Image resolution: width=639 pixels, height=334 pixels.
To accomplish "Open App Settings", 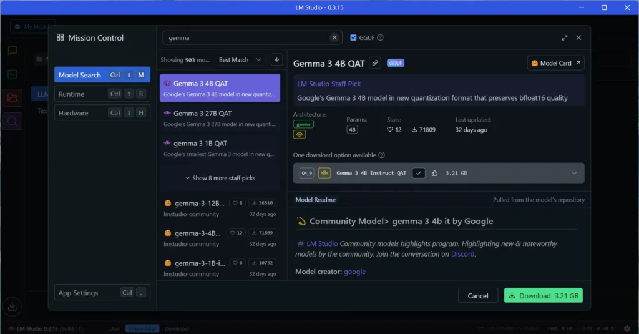I will coord(102,293).
